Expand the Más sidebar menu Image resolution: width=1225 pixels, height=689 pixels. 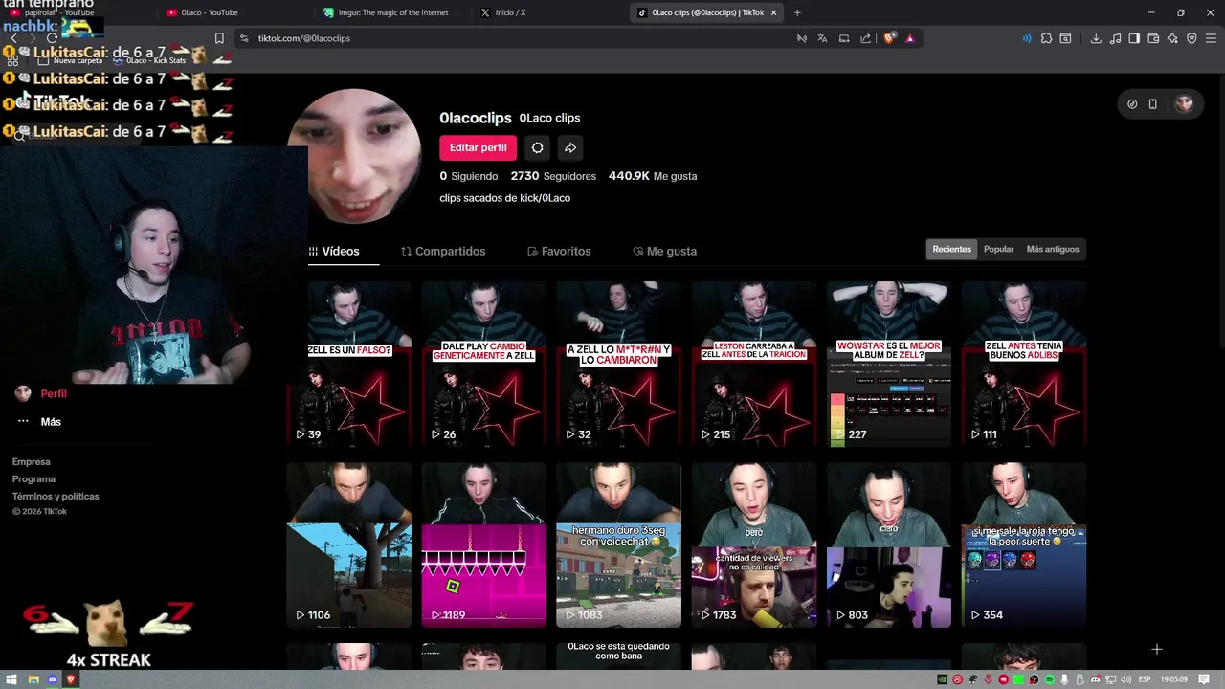pyautogui.click(x=39, y=421)
